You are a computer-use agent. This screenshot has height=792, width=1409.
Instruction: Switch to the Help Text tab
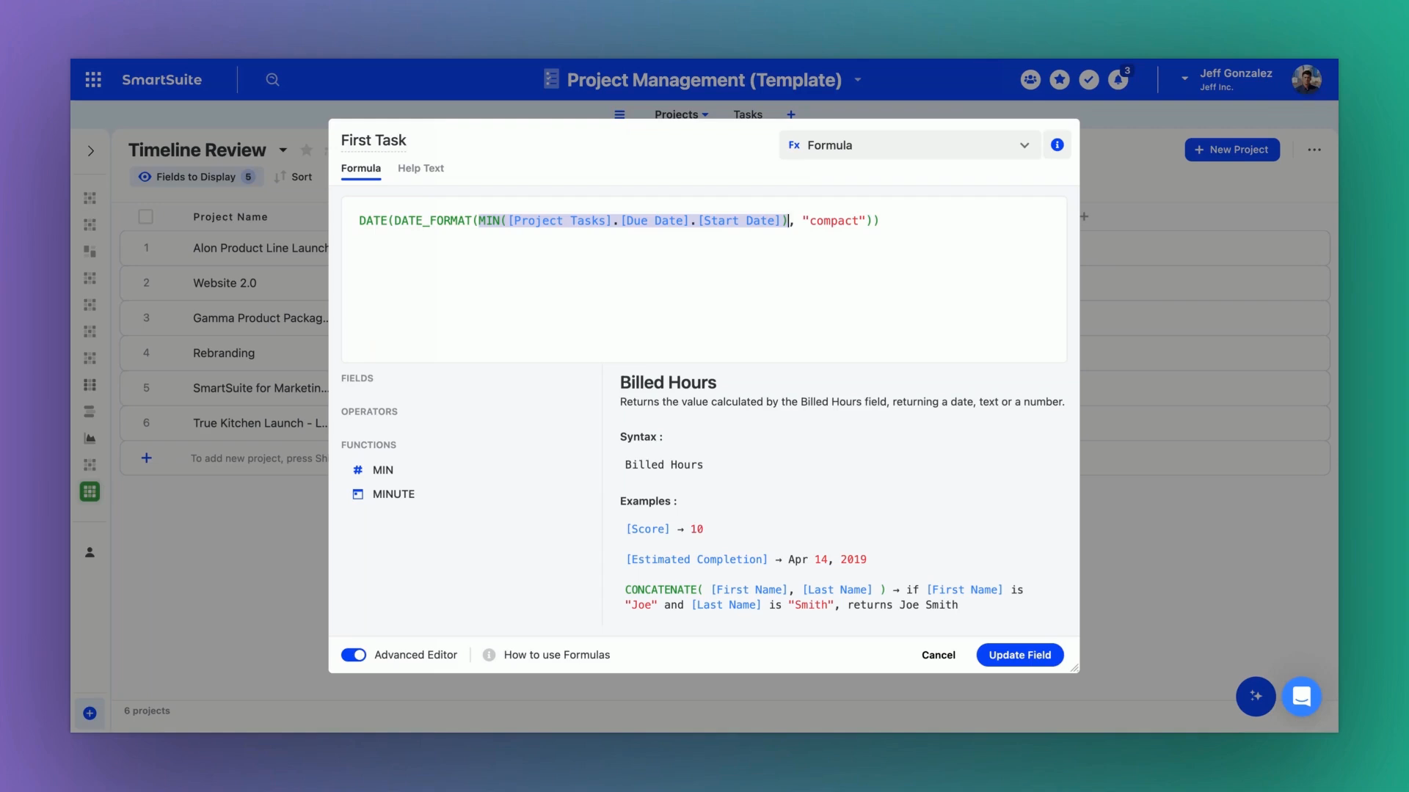click(x=420, y=168)
